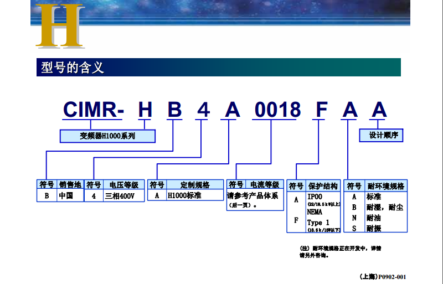Click the 耐环境规格 table header
443x284 pixels.
tap(386, 186)
